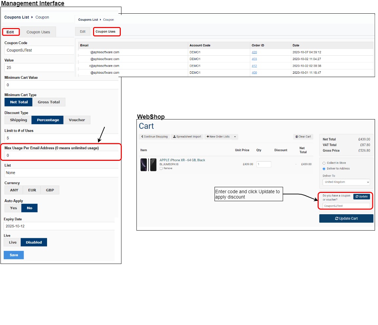Click the Max Usage Per Email Address field
This screenshot has height=325, width=378.
62,155
